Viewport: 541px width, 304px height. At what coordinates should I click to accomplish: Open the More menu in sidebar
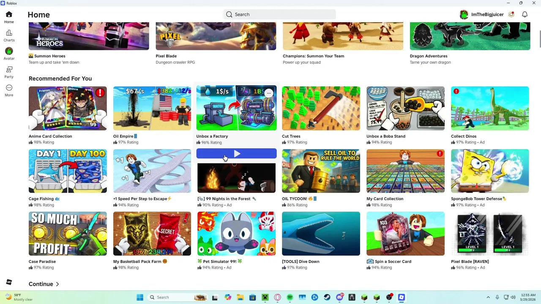(9, 90)
